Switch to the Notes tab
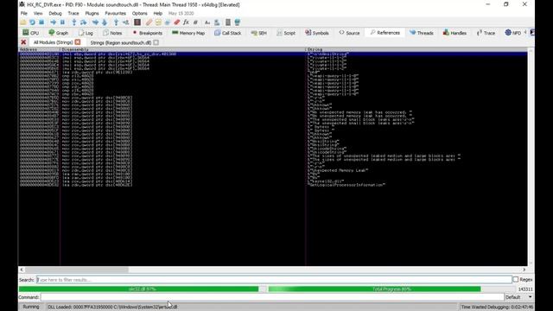This screenshot has height=311, width=553. tap(112, 33)
